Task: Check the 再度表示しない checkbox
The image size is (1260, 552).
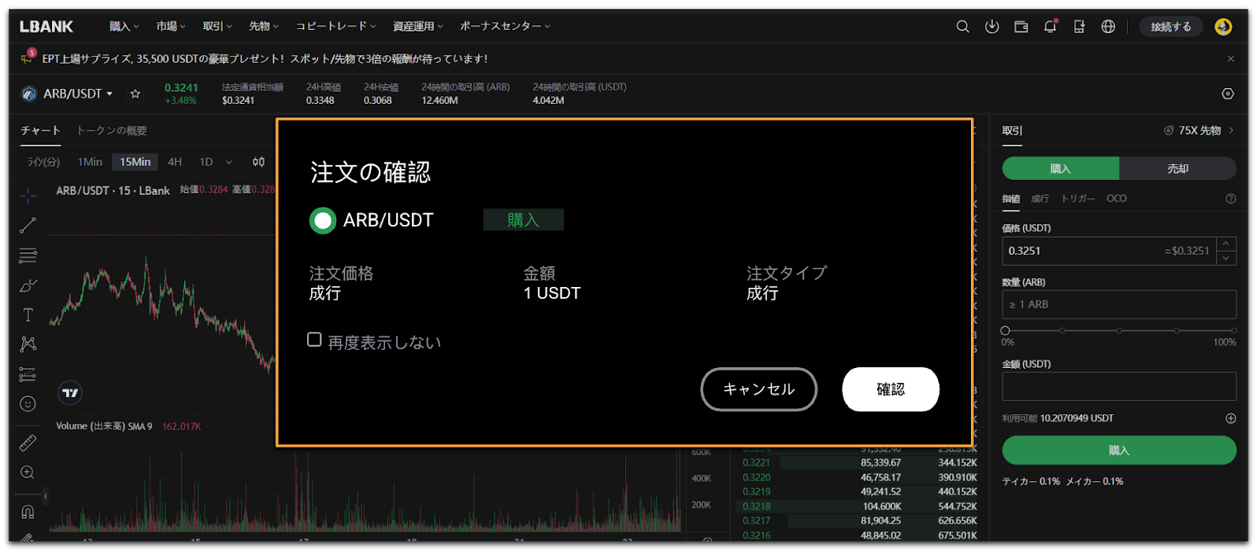Action: click(x=314, y=340)
